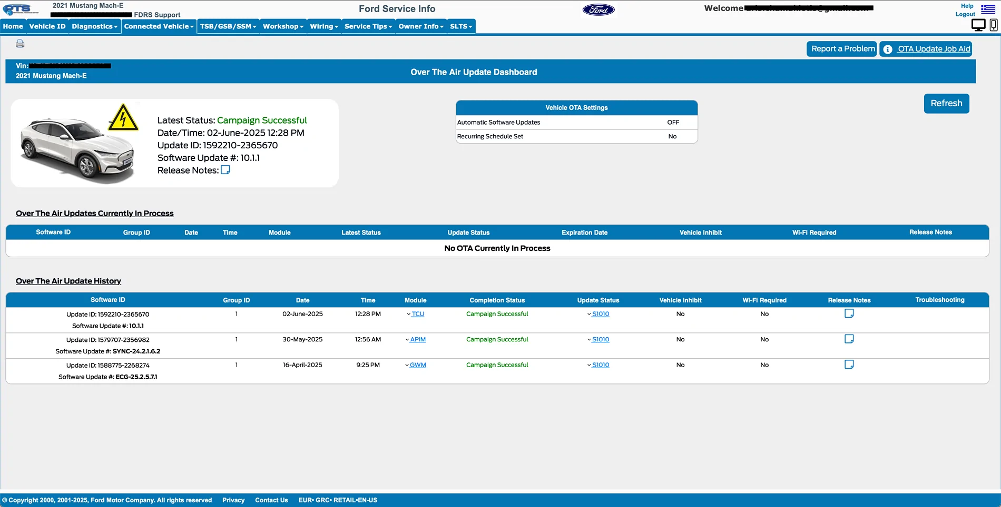Image resolution: width=1001 pixels, height=507 pixels.
Task: Click the Mustang Mach-E vehicle image
Action: tap(77, 150)
